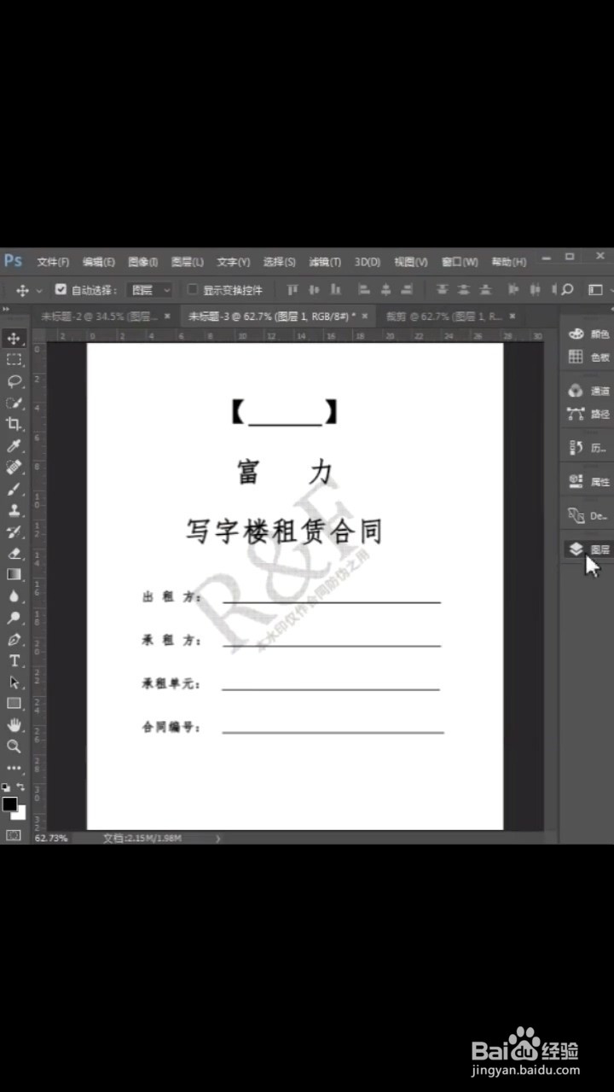The width and height of the screenshot is (614, 1092).
Task: Select the Crop tool
Action: [x=14, y=424]
